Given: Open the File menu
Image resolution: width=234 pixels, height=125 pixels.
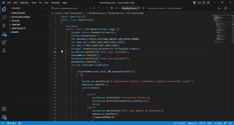Looking at the screenshot, I should (9, 3).
